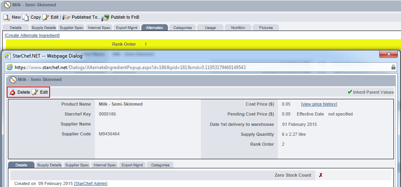Select the dialog's Supplier Spec tab
This screenshot has width=401, height=187.
click(77, 165)
